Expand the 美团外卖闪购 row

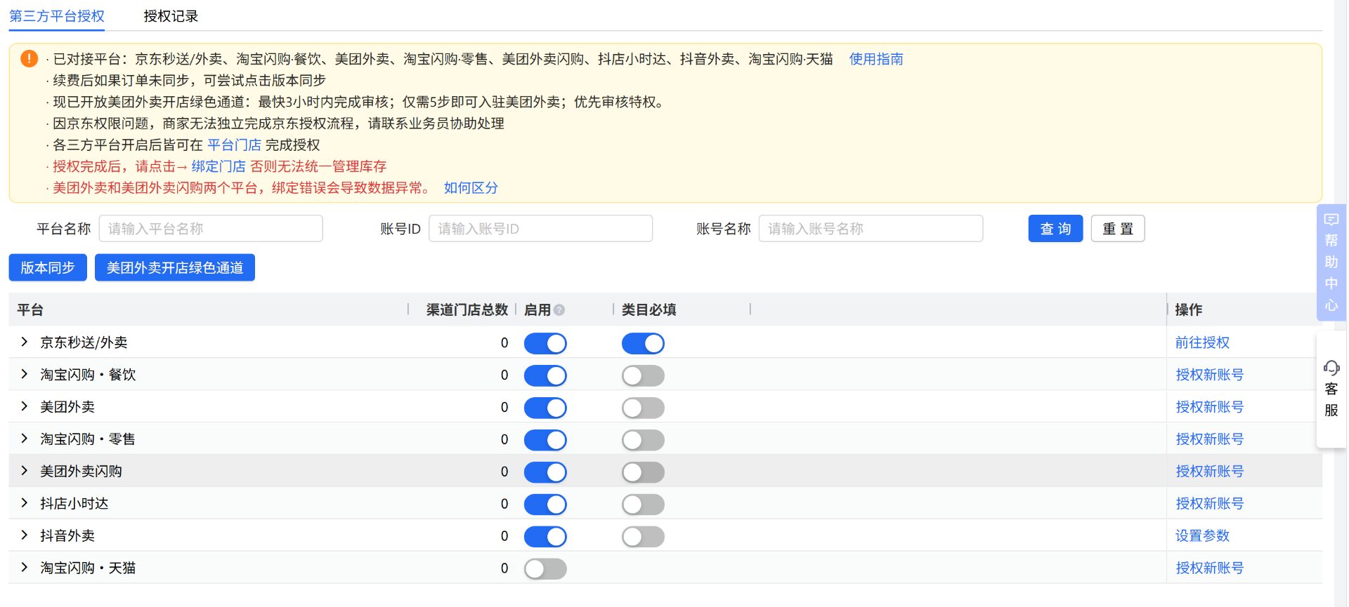25,471
